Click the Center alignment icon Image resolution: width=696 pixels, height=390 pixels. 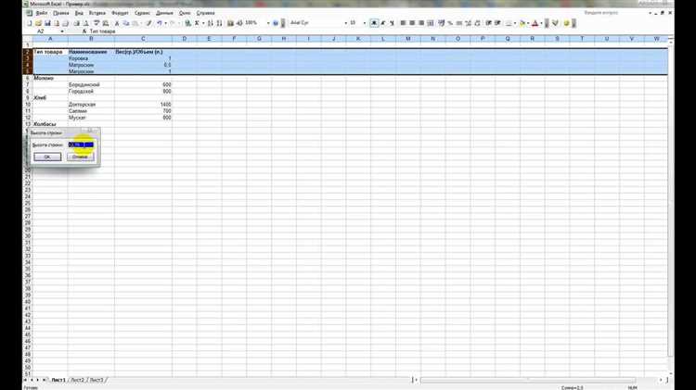[412, 23]
